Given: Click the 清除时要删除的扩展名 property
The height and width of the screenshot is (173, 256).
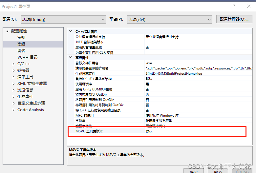Looking at the screenshot, I should coord(92,68).
